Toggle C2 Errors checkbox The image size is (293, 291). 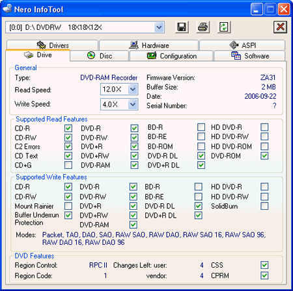tap(68, 146)
